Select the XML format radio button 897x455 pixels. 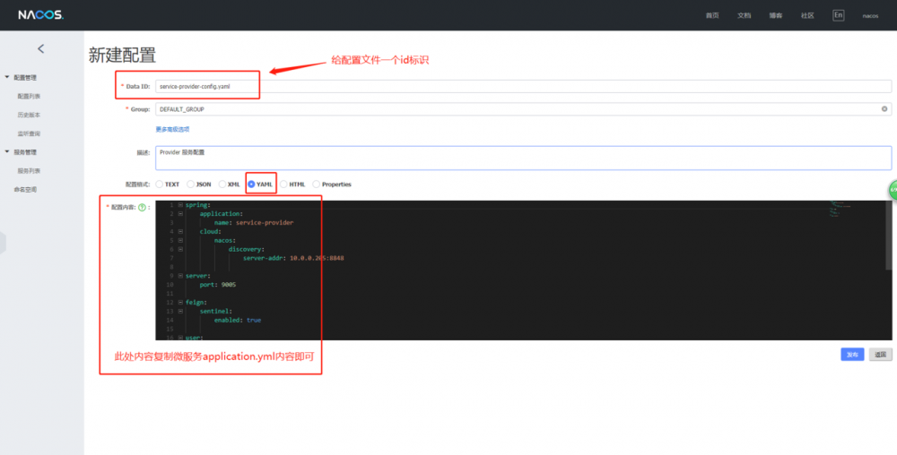[222, 185]
